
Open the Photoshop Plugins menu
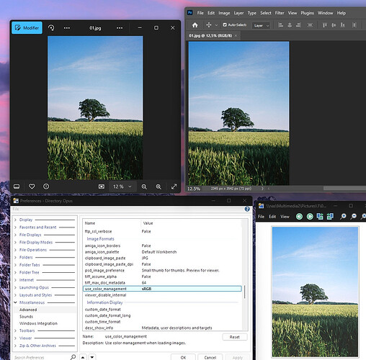tap(307, 13)
